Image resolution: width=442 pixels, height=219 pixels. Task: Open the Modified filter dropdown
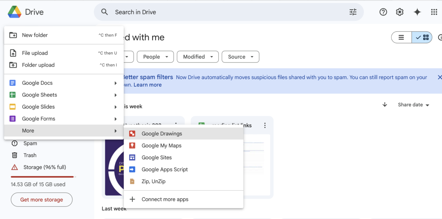tap(198, 57)
